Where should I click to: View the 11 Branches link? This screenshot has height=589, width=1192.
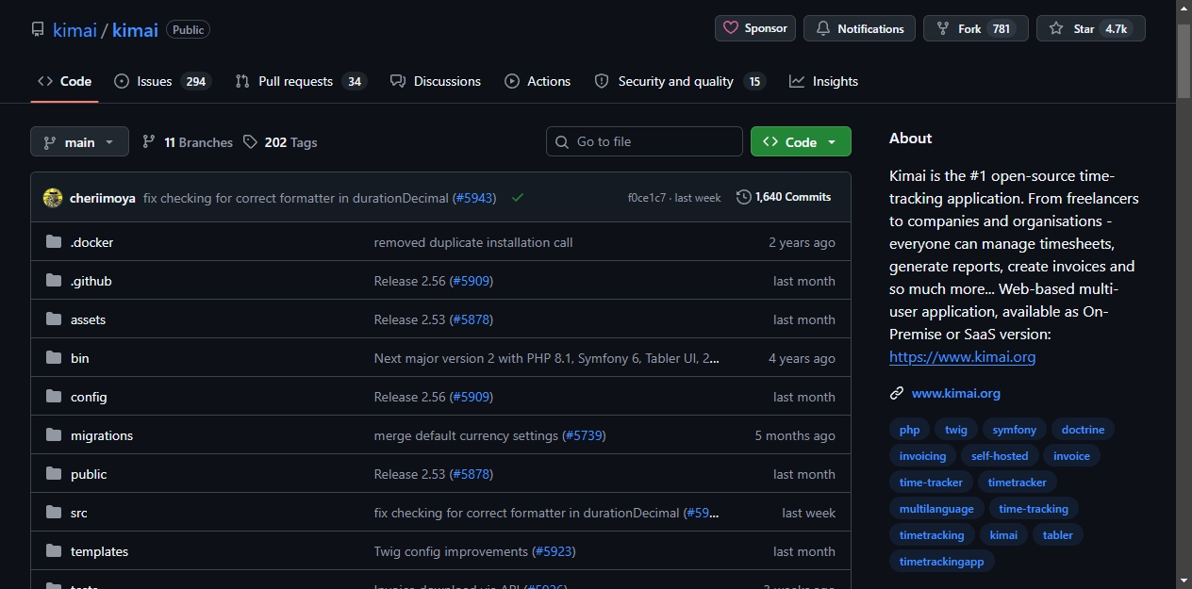(188, 142)
